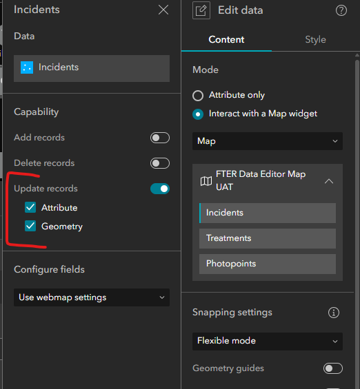Select the Attribute only radio button
The height and width of the screenshot is (389, 360).
tap(198, 96)
